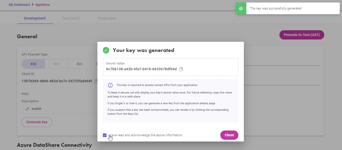Click the Generate key button
Image resolution: width=342 pixels, height=150 pixels.
pyautogui.click(x=37, y=122)
